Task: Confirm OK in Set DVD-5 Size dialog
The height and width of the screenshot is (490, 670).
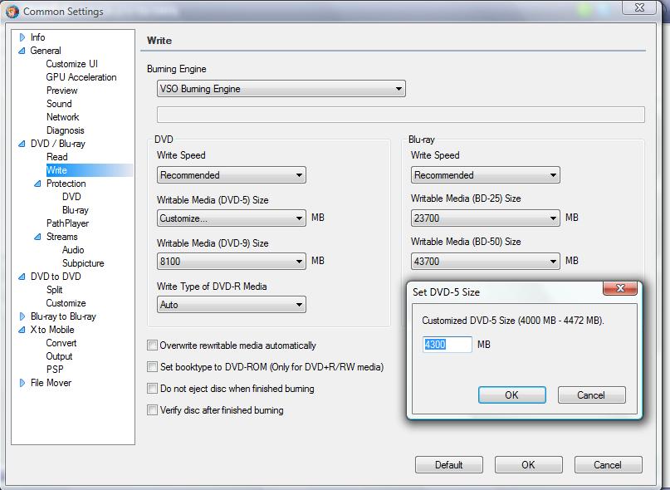Action: 512,394
